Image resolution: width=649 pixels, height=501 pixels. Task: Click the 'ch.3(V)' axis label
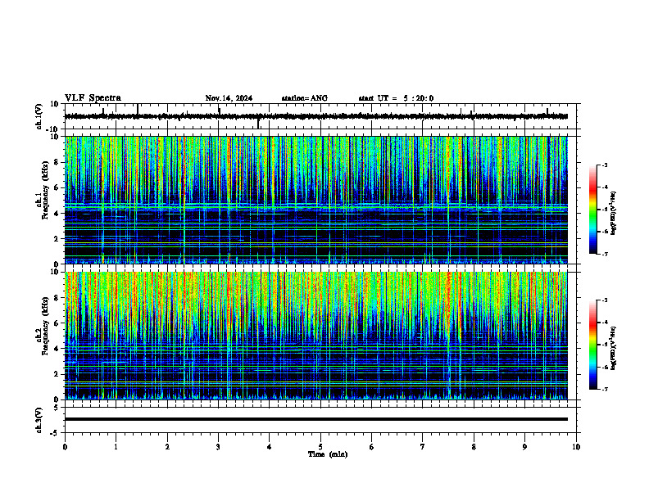[39, 420]
